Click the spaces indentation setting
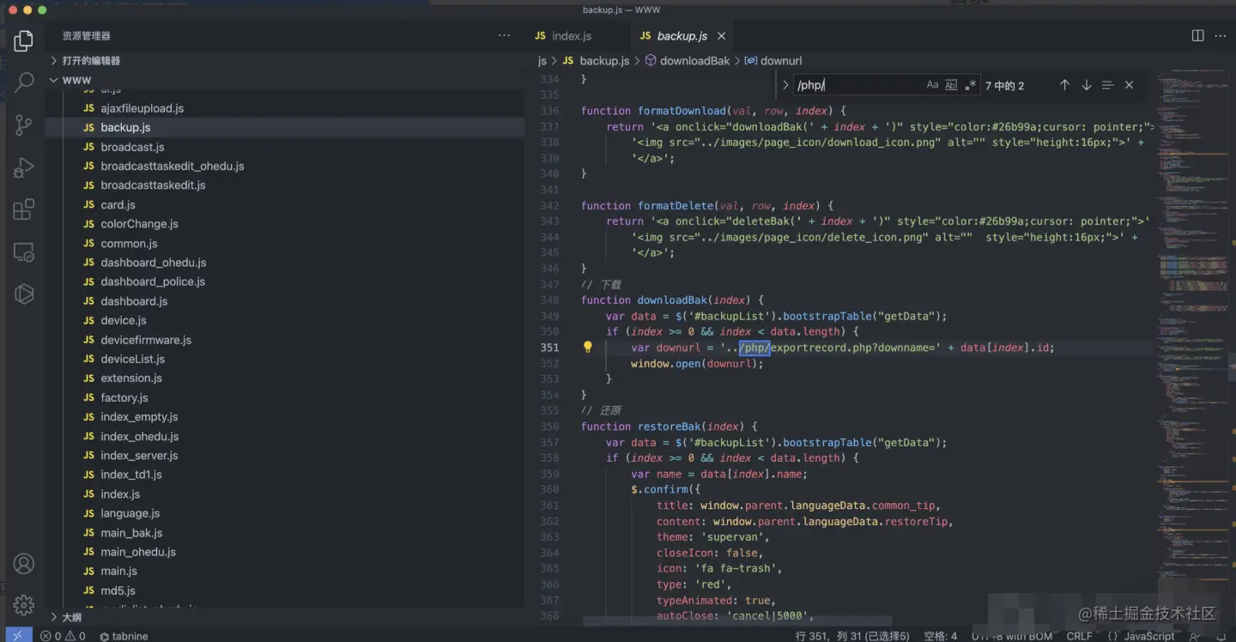Viewport: 1236px width, 642px height. click(x=941, y=636)
